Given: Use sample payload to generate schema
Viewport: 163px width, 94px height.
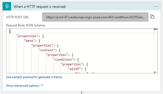Looking at the screenshot, I should [34, 77].
